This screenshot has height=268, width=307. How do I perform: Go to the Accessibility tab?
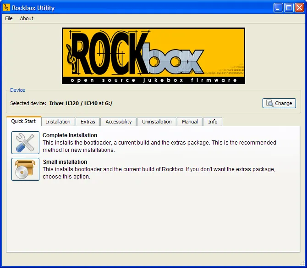pyautogui.click(x=119, y=122)
